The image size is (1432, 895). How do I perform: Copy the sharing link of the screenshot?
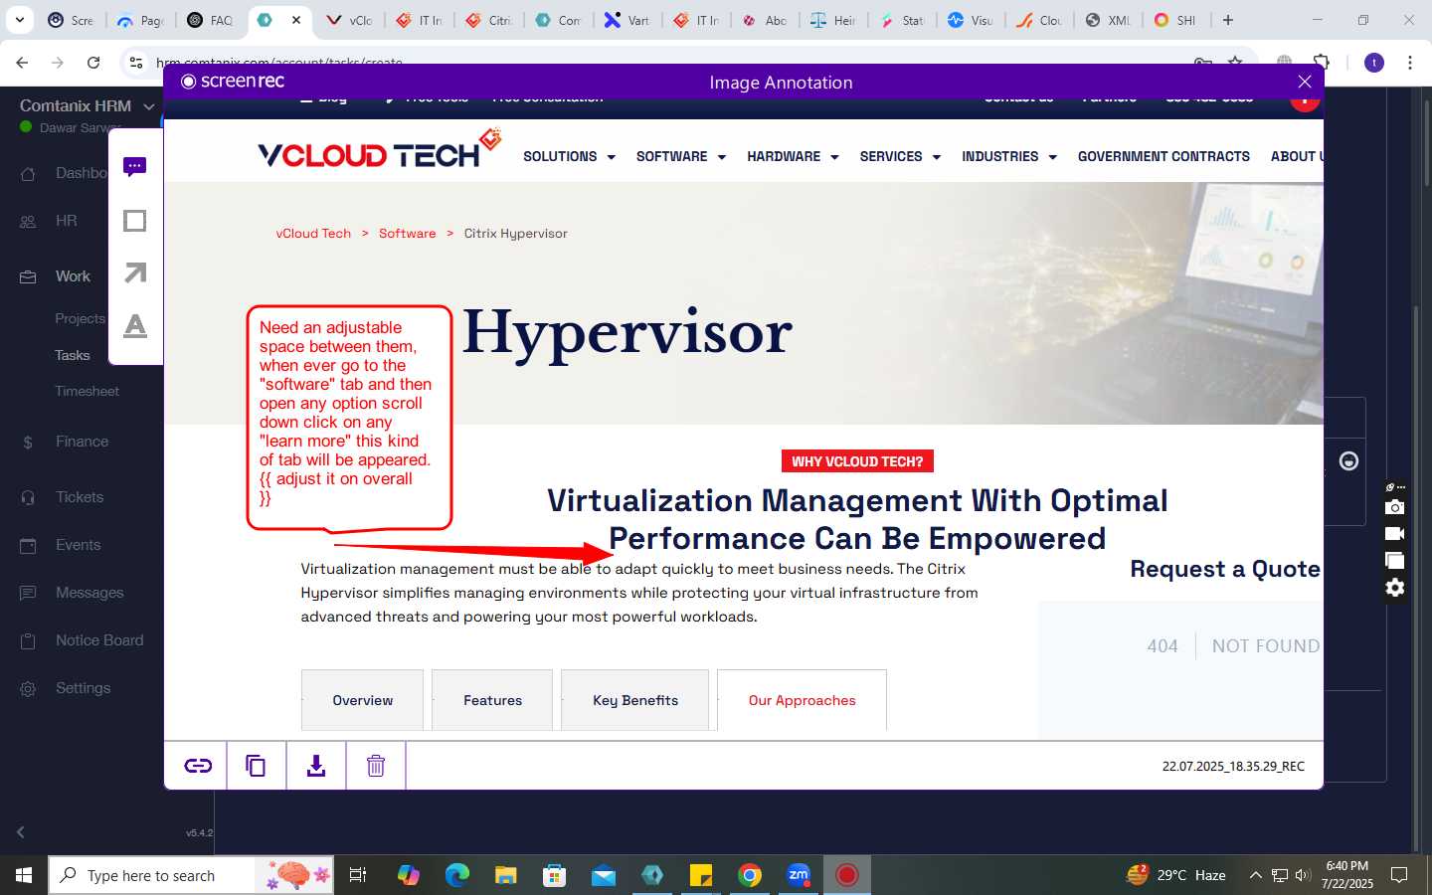click(x=198, y=766)
